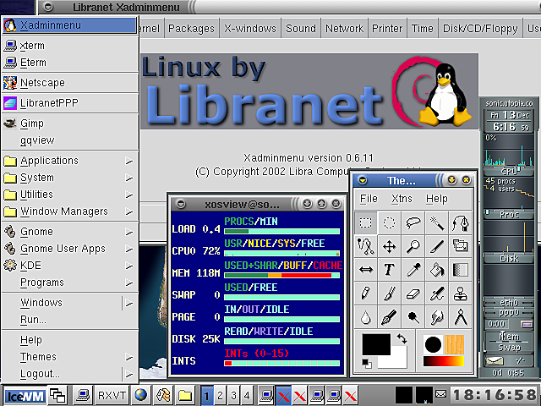This screenshot has height=406, width=541.
Task: Select the Ellipse Select tool in GIMP
Action: tap(389, 223)
